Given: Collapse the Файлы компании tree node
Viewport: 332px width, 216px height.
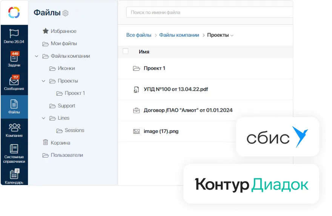Looking at the screenshot, I should (x=37, y=56).
